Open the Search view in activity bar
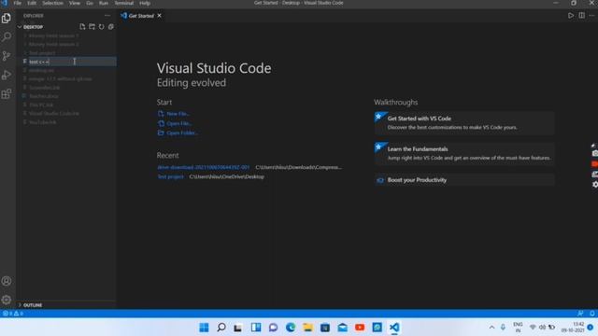Viewport: 598px width, 336px height. [x=7, y=37]
